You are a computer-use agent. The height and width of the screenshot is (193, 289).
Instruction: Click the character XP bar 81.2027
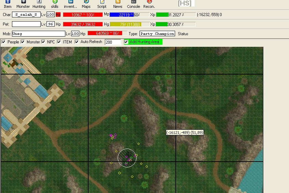176,15
